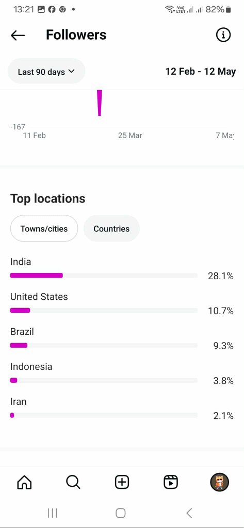
Task: Go back using the arrow icon
Action: pos(18,35)
